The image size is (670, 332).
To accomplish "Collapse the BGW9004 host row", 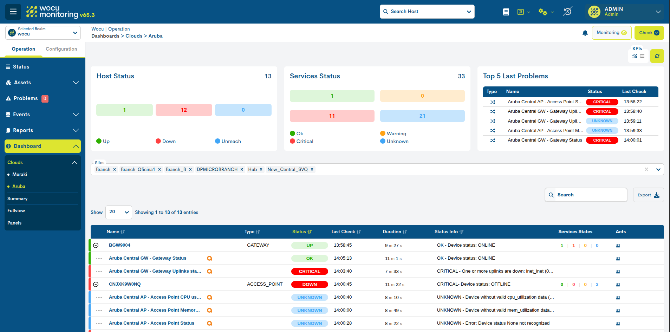I will [x=96, y=245].
